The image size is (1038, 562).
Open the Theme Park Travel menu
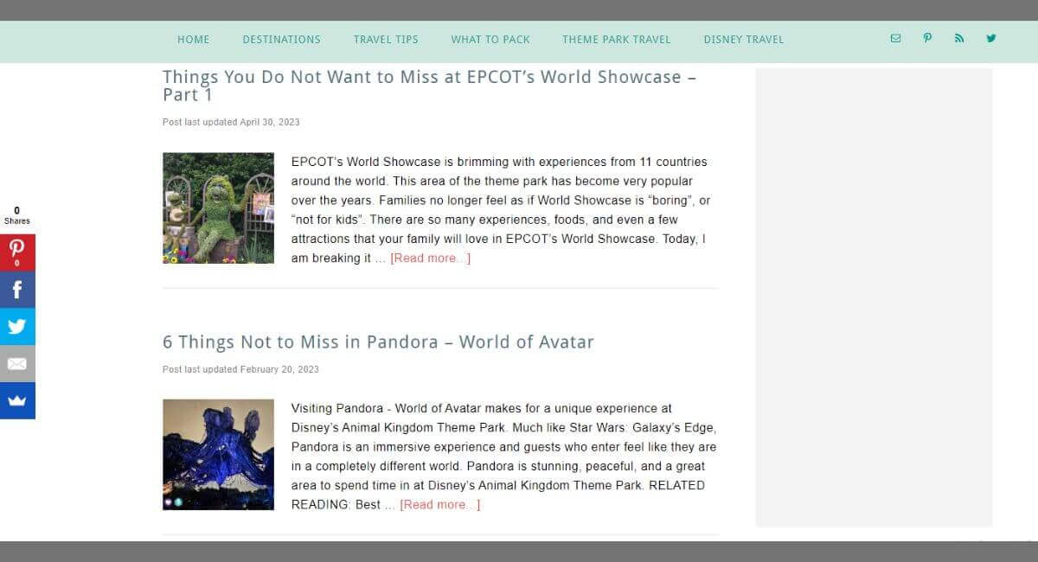tap(617, 39)
